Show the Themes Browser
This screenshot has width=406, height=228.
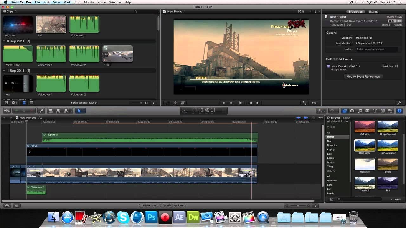[390, 111]
